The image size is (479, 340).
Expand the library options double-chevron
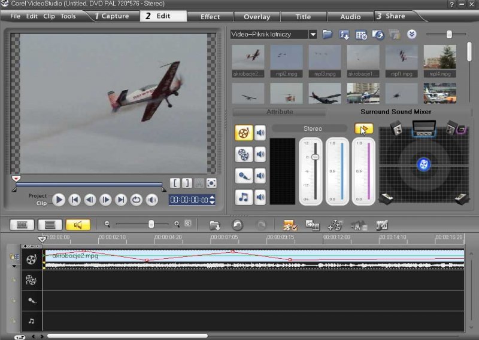coord(411,35)
